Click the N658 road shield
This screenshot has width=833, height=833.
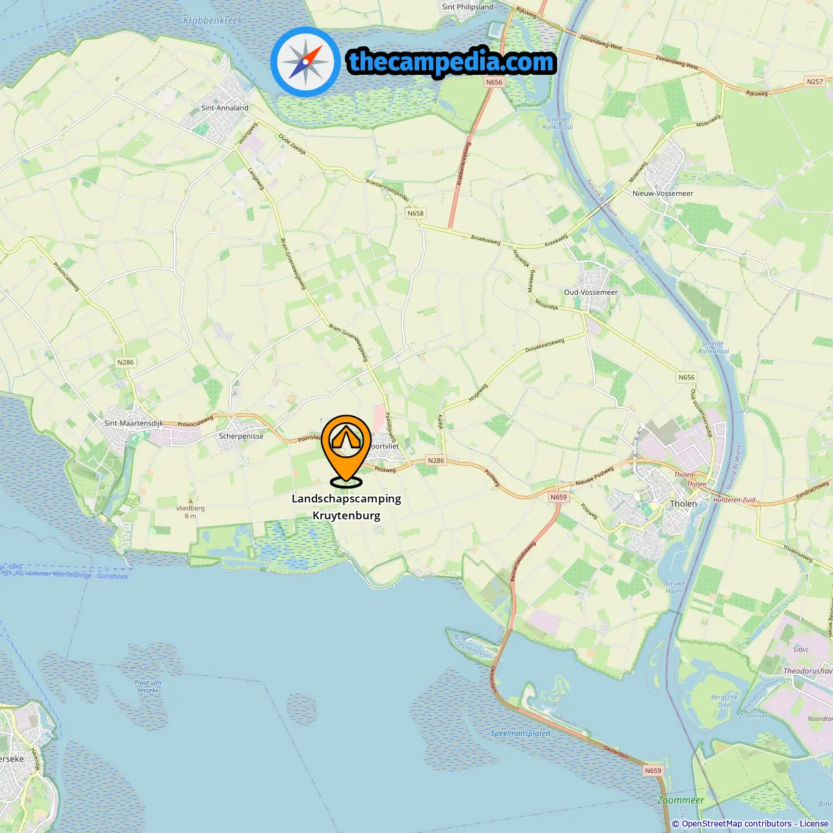[415, 213]
